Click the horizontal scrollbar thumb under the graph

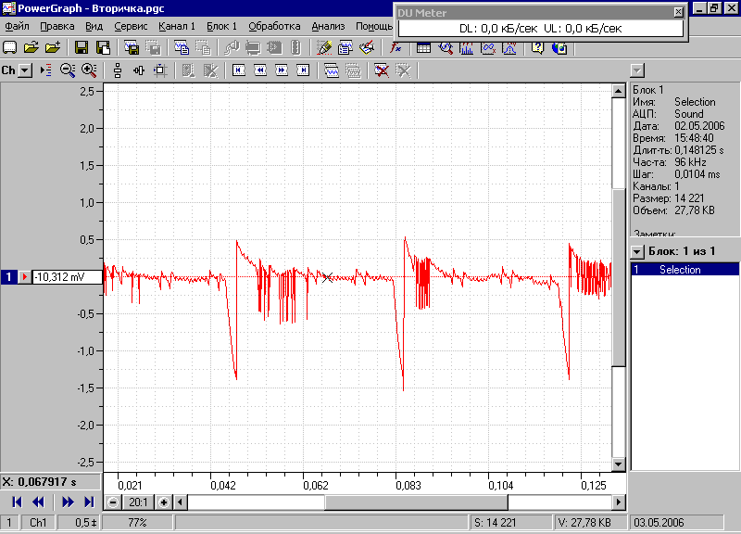[416, 502]
